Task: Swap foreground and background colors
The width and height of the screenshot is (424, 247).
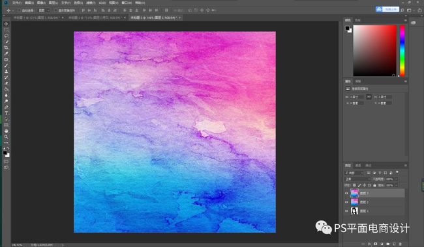Action: pos(8,148)
